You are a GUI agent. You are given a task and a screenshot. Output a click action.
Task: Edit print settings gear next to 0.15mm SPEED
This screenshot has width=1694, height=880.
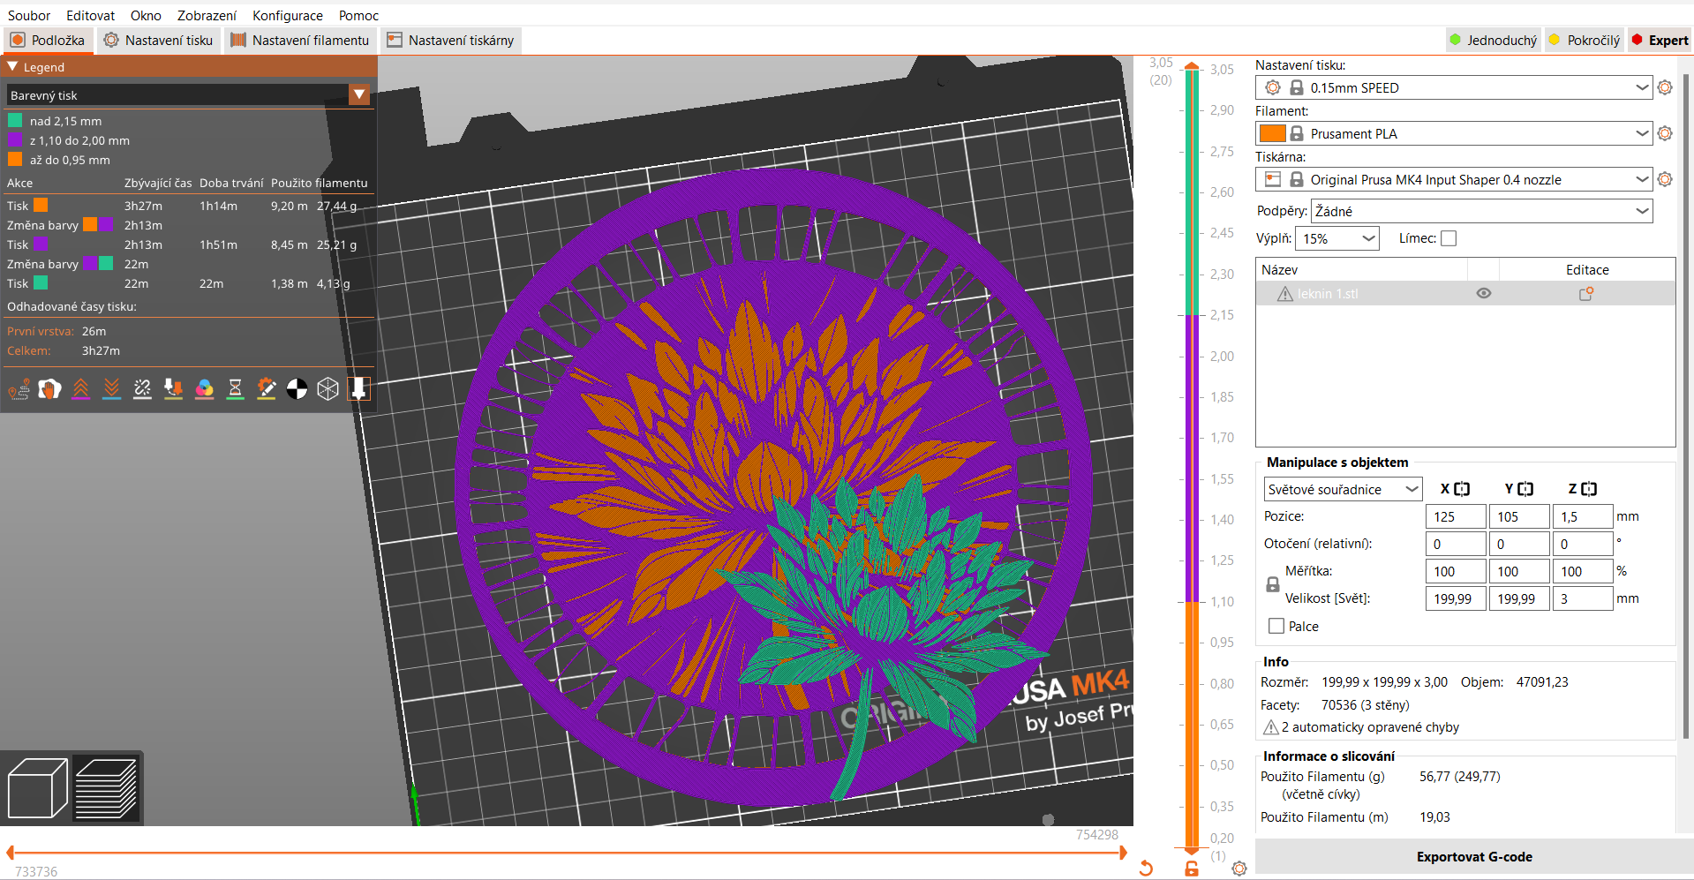tap(1665, 87)
